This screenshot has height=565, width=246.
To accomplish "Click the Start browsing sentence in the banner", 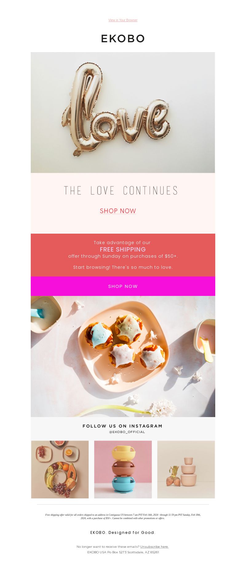I will pos(123,267).
